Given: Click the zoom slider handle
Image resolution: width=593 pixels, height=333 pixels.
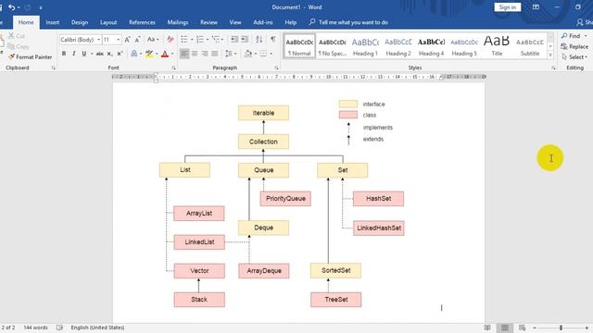Looking at the screenshot, I should pyautogui.click(x=561, y=327).
